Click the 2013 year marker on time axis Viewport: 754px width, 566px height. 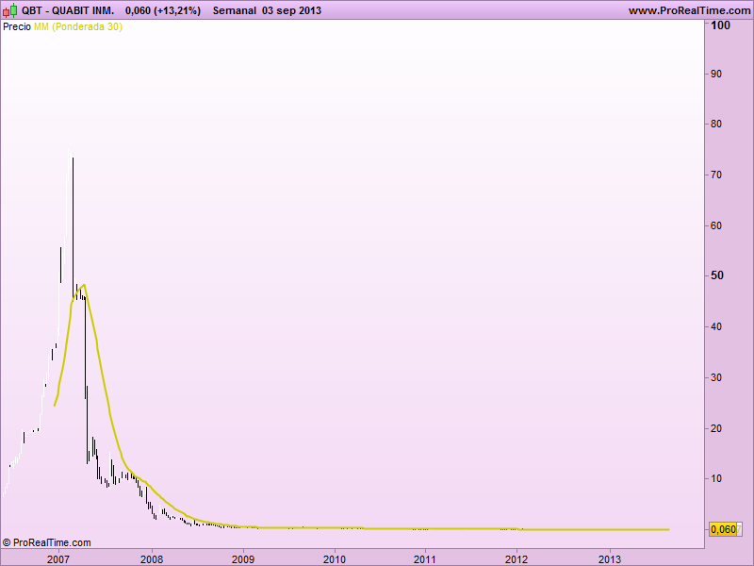click(x=609, y=559)
